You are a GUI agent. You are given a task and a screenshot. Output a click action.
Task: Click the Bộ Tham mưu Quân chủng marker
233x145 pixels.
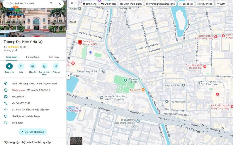coord(138,121)
